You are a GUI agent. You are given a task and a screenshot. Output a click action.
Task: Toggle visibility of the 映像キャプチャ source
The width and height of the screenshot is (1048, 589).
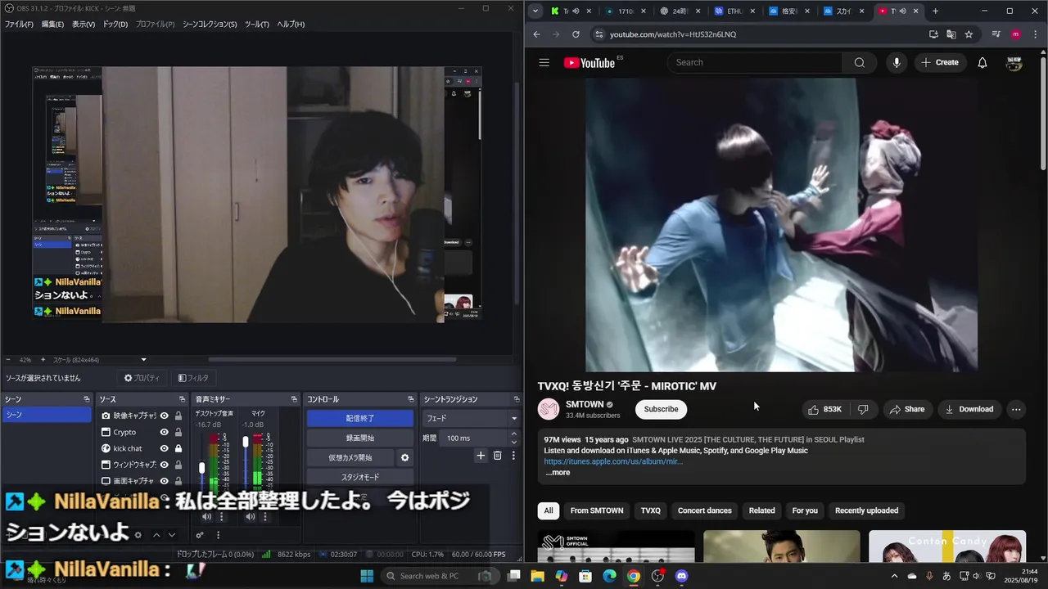point(164,416)
